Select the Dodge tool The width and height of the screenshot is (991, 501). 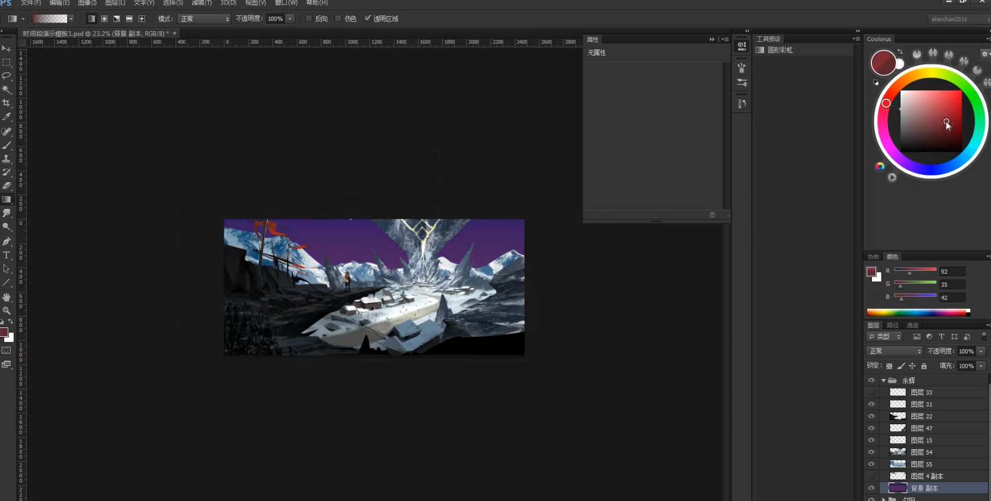point(7,227)
